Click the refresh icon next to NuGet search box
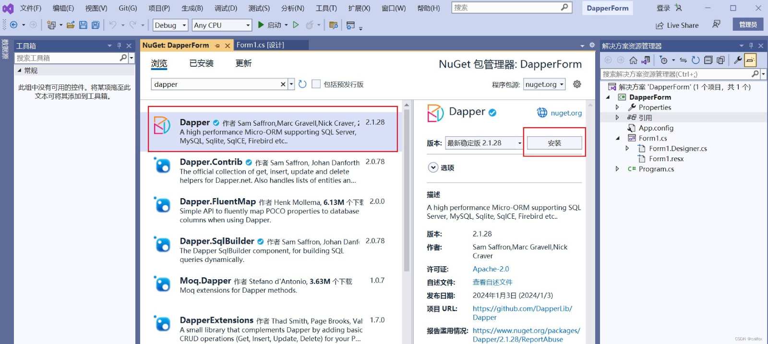 (x=302, y=84)
